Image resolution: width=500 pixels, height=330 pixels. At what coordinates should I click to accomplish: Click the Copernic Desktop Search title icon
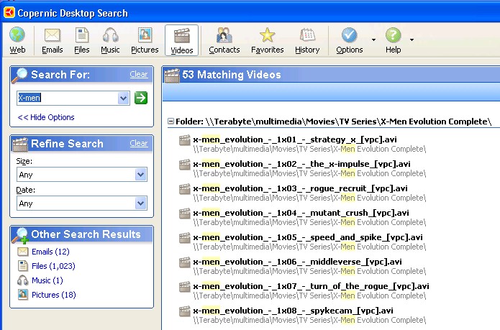click(9, 13)
